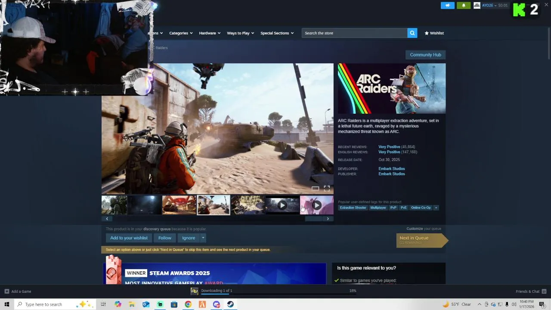The image size is (551, 310).
Task: Open Outlook from the taskbar
Action: pos(146,304)
